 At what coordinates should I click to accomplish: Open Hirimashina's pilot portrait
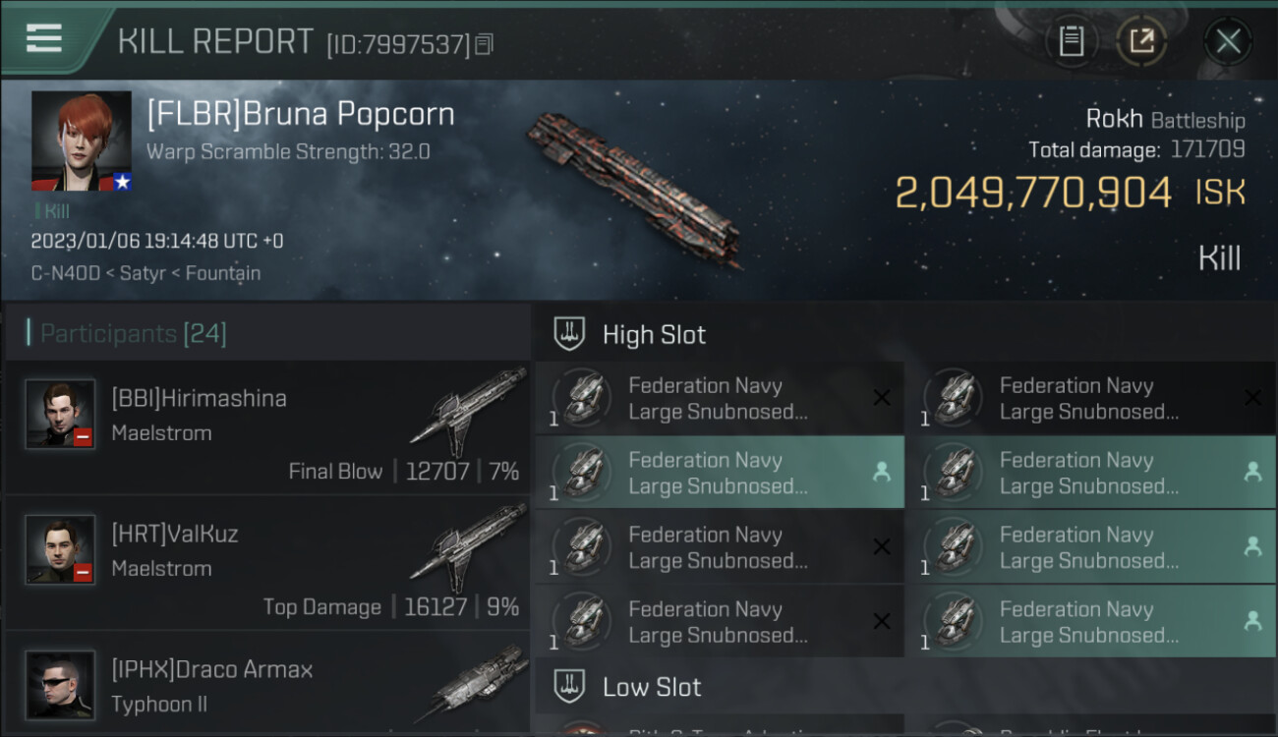point(61,414)
